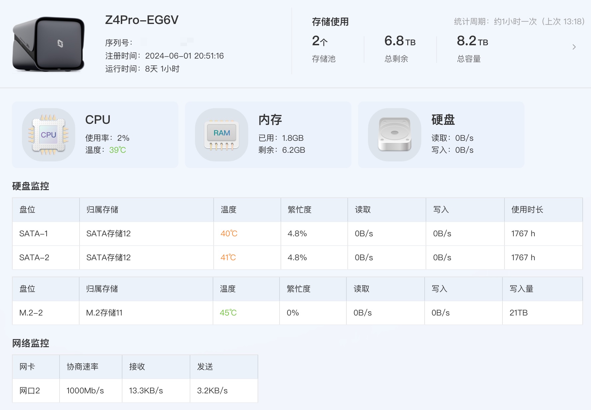Image resolution: width=591 pixels, height=410 pixels.
Task: Click the 存储使用 storage usage heading
Action: tap(330, 22)
